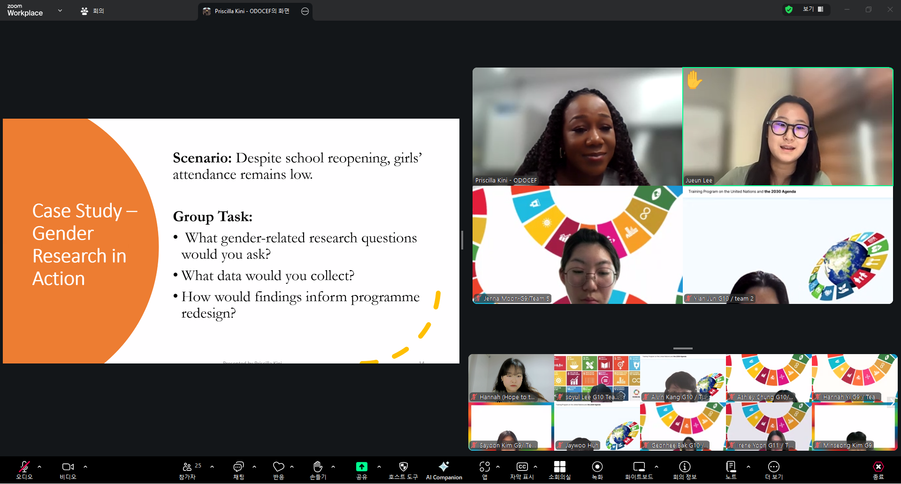Expand chat options arrow next to 채팅
The width and height of the screenshot is (901, 484).
(254, 467)
